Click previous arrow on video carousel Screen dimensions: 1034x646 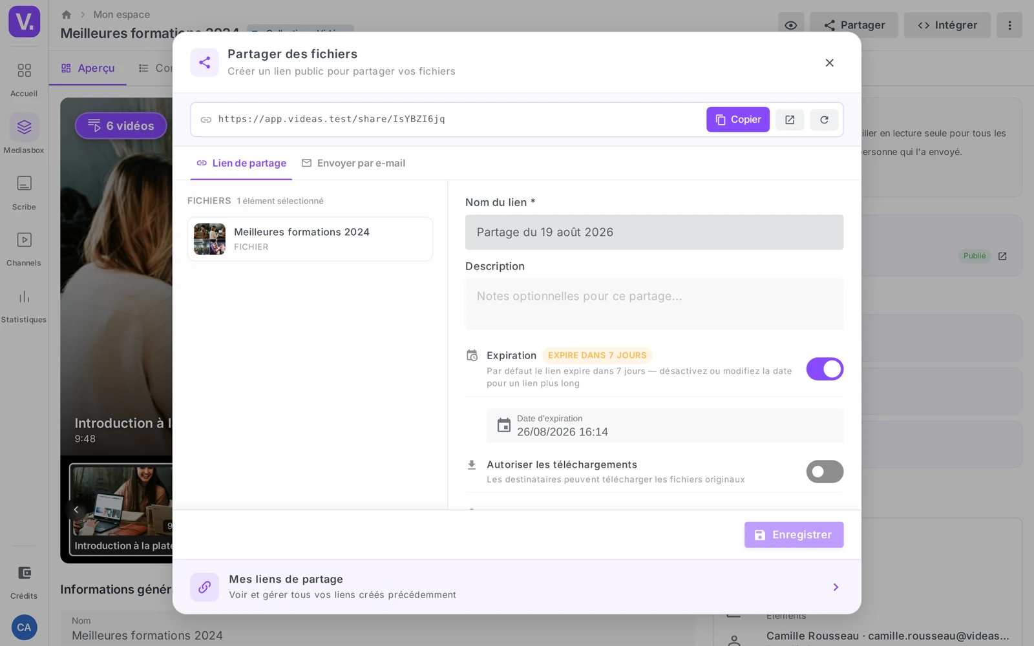pyautogui.click(x=76, y=510)
